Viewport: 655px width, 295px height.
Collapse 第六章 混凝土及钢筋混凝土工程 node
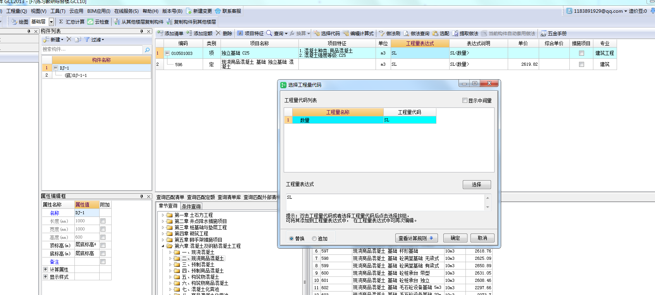pos(163,246)
